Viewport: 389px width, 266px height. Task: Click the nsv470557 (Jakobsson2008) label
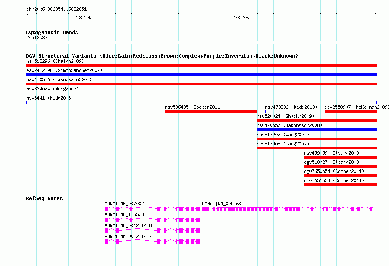[x=289, y=125]
